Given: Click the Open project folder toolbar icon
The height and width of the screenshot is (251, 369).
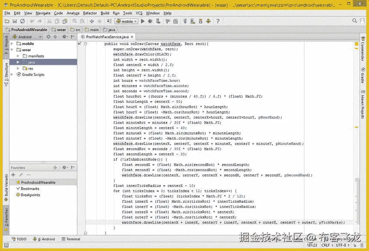Looking at the screenshot, I should pos(7,21).
